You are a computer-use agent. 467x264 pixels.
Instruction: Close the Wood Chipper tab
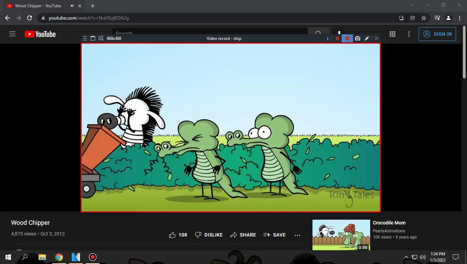tap(80, 6)
